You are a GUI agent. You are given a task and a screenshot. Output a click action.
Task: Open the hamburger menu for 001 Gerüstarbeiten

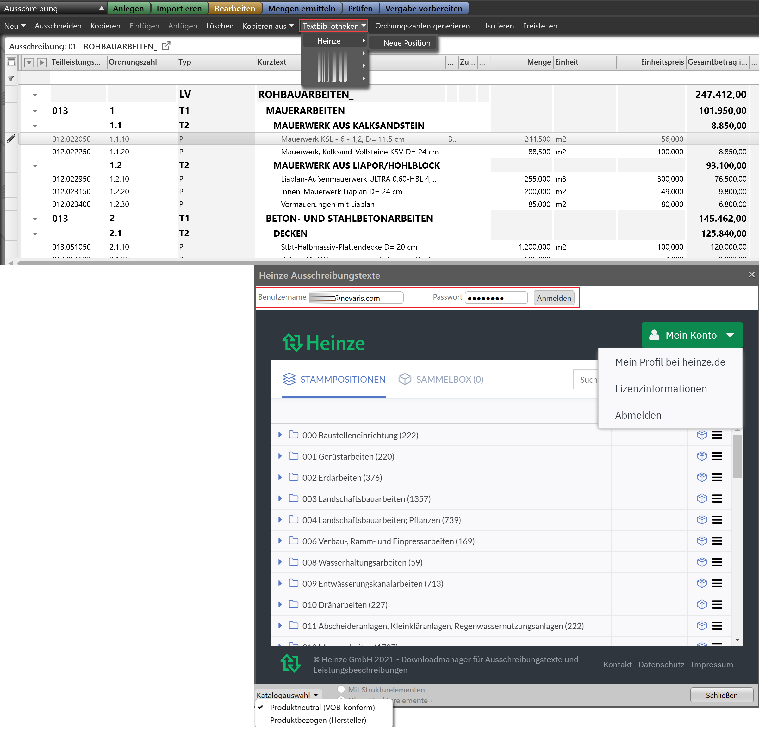coord(717,457)
